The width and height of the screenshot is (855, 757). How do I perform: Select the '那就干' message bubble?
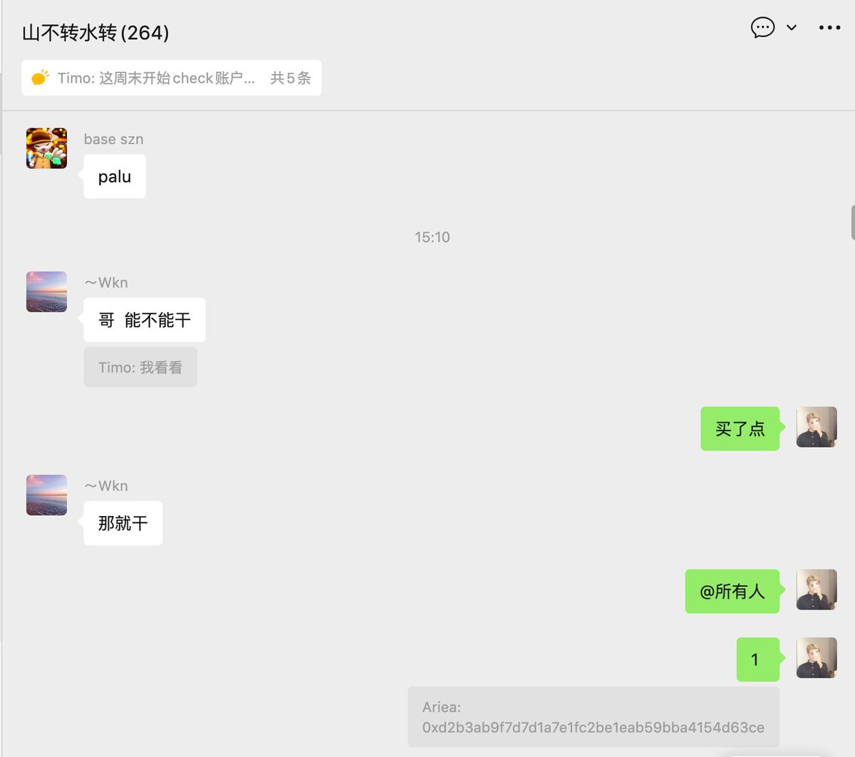coord(123,523)
